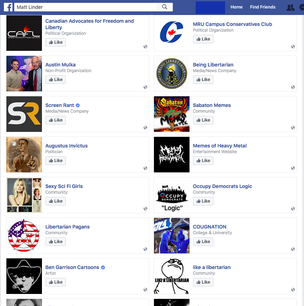Click the globe icon on Sexy Sci Fi Girls card
Screen dimensions: 304x306
tap(145, 209)
